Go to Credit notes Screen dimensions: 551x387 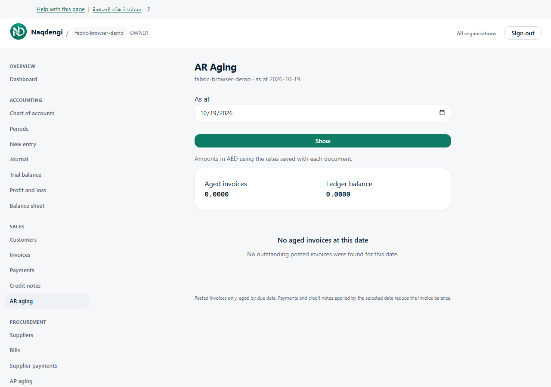pos(25,286)
